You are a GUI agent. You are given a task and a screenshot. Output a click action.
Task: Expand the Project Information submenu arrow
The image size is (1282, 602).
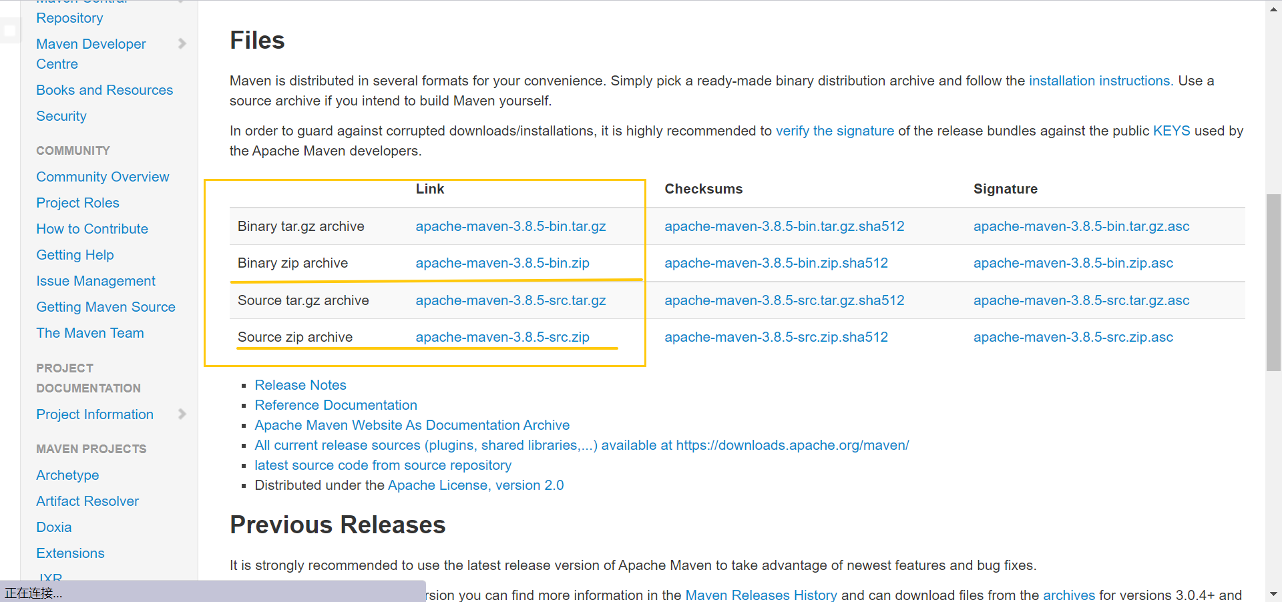point(182,414)
